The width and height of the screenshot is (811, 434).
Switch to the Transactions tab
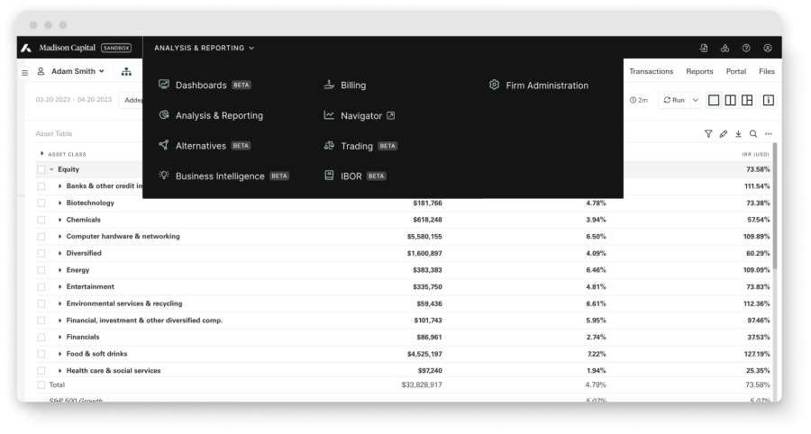[x=651, y=71]
